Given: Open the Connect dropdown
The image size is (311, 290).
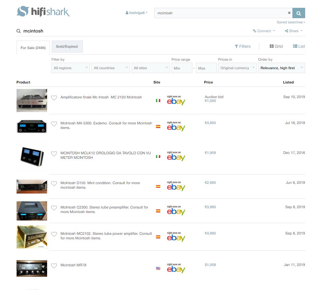Looking at the screenshot, I should tap(264, 31).
